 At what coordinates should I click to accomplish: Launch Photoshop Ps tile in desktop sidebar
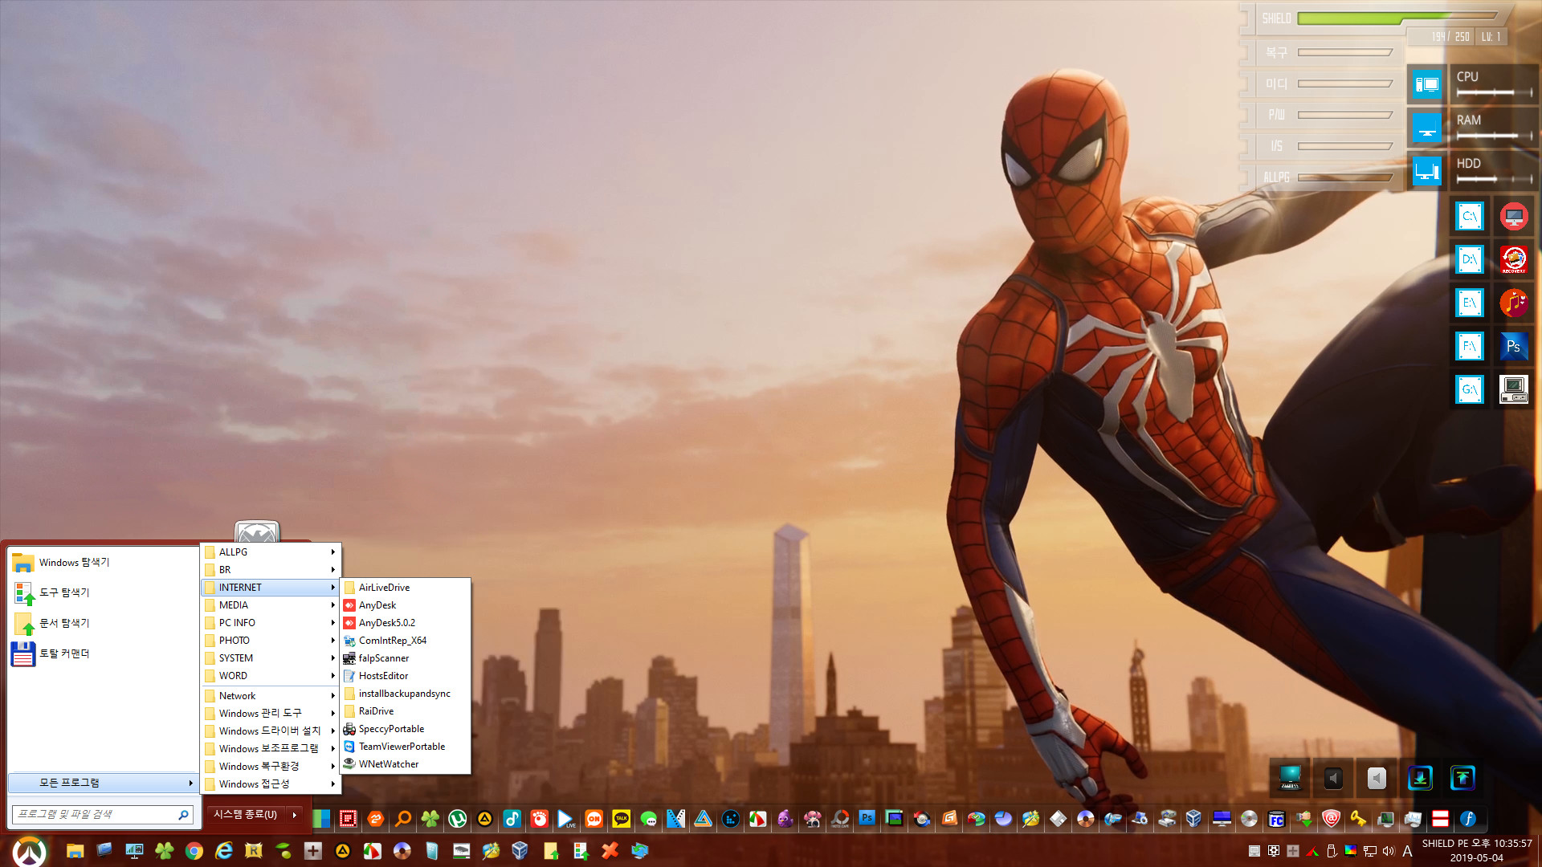point(1514,346)
